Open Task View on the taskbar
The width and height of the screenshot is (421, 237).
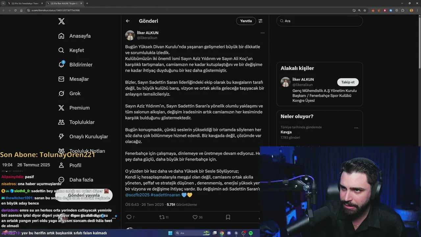[x=215, y=233]
